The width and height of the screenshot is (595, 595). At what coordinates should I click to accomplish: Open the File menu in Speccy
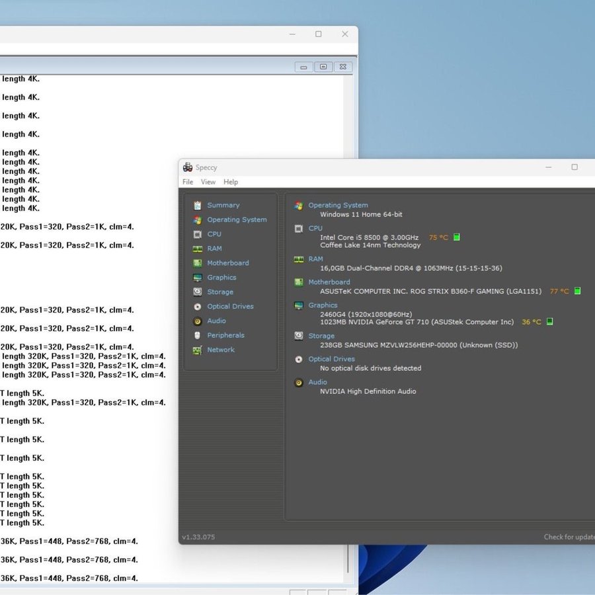click(188, 182)
